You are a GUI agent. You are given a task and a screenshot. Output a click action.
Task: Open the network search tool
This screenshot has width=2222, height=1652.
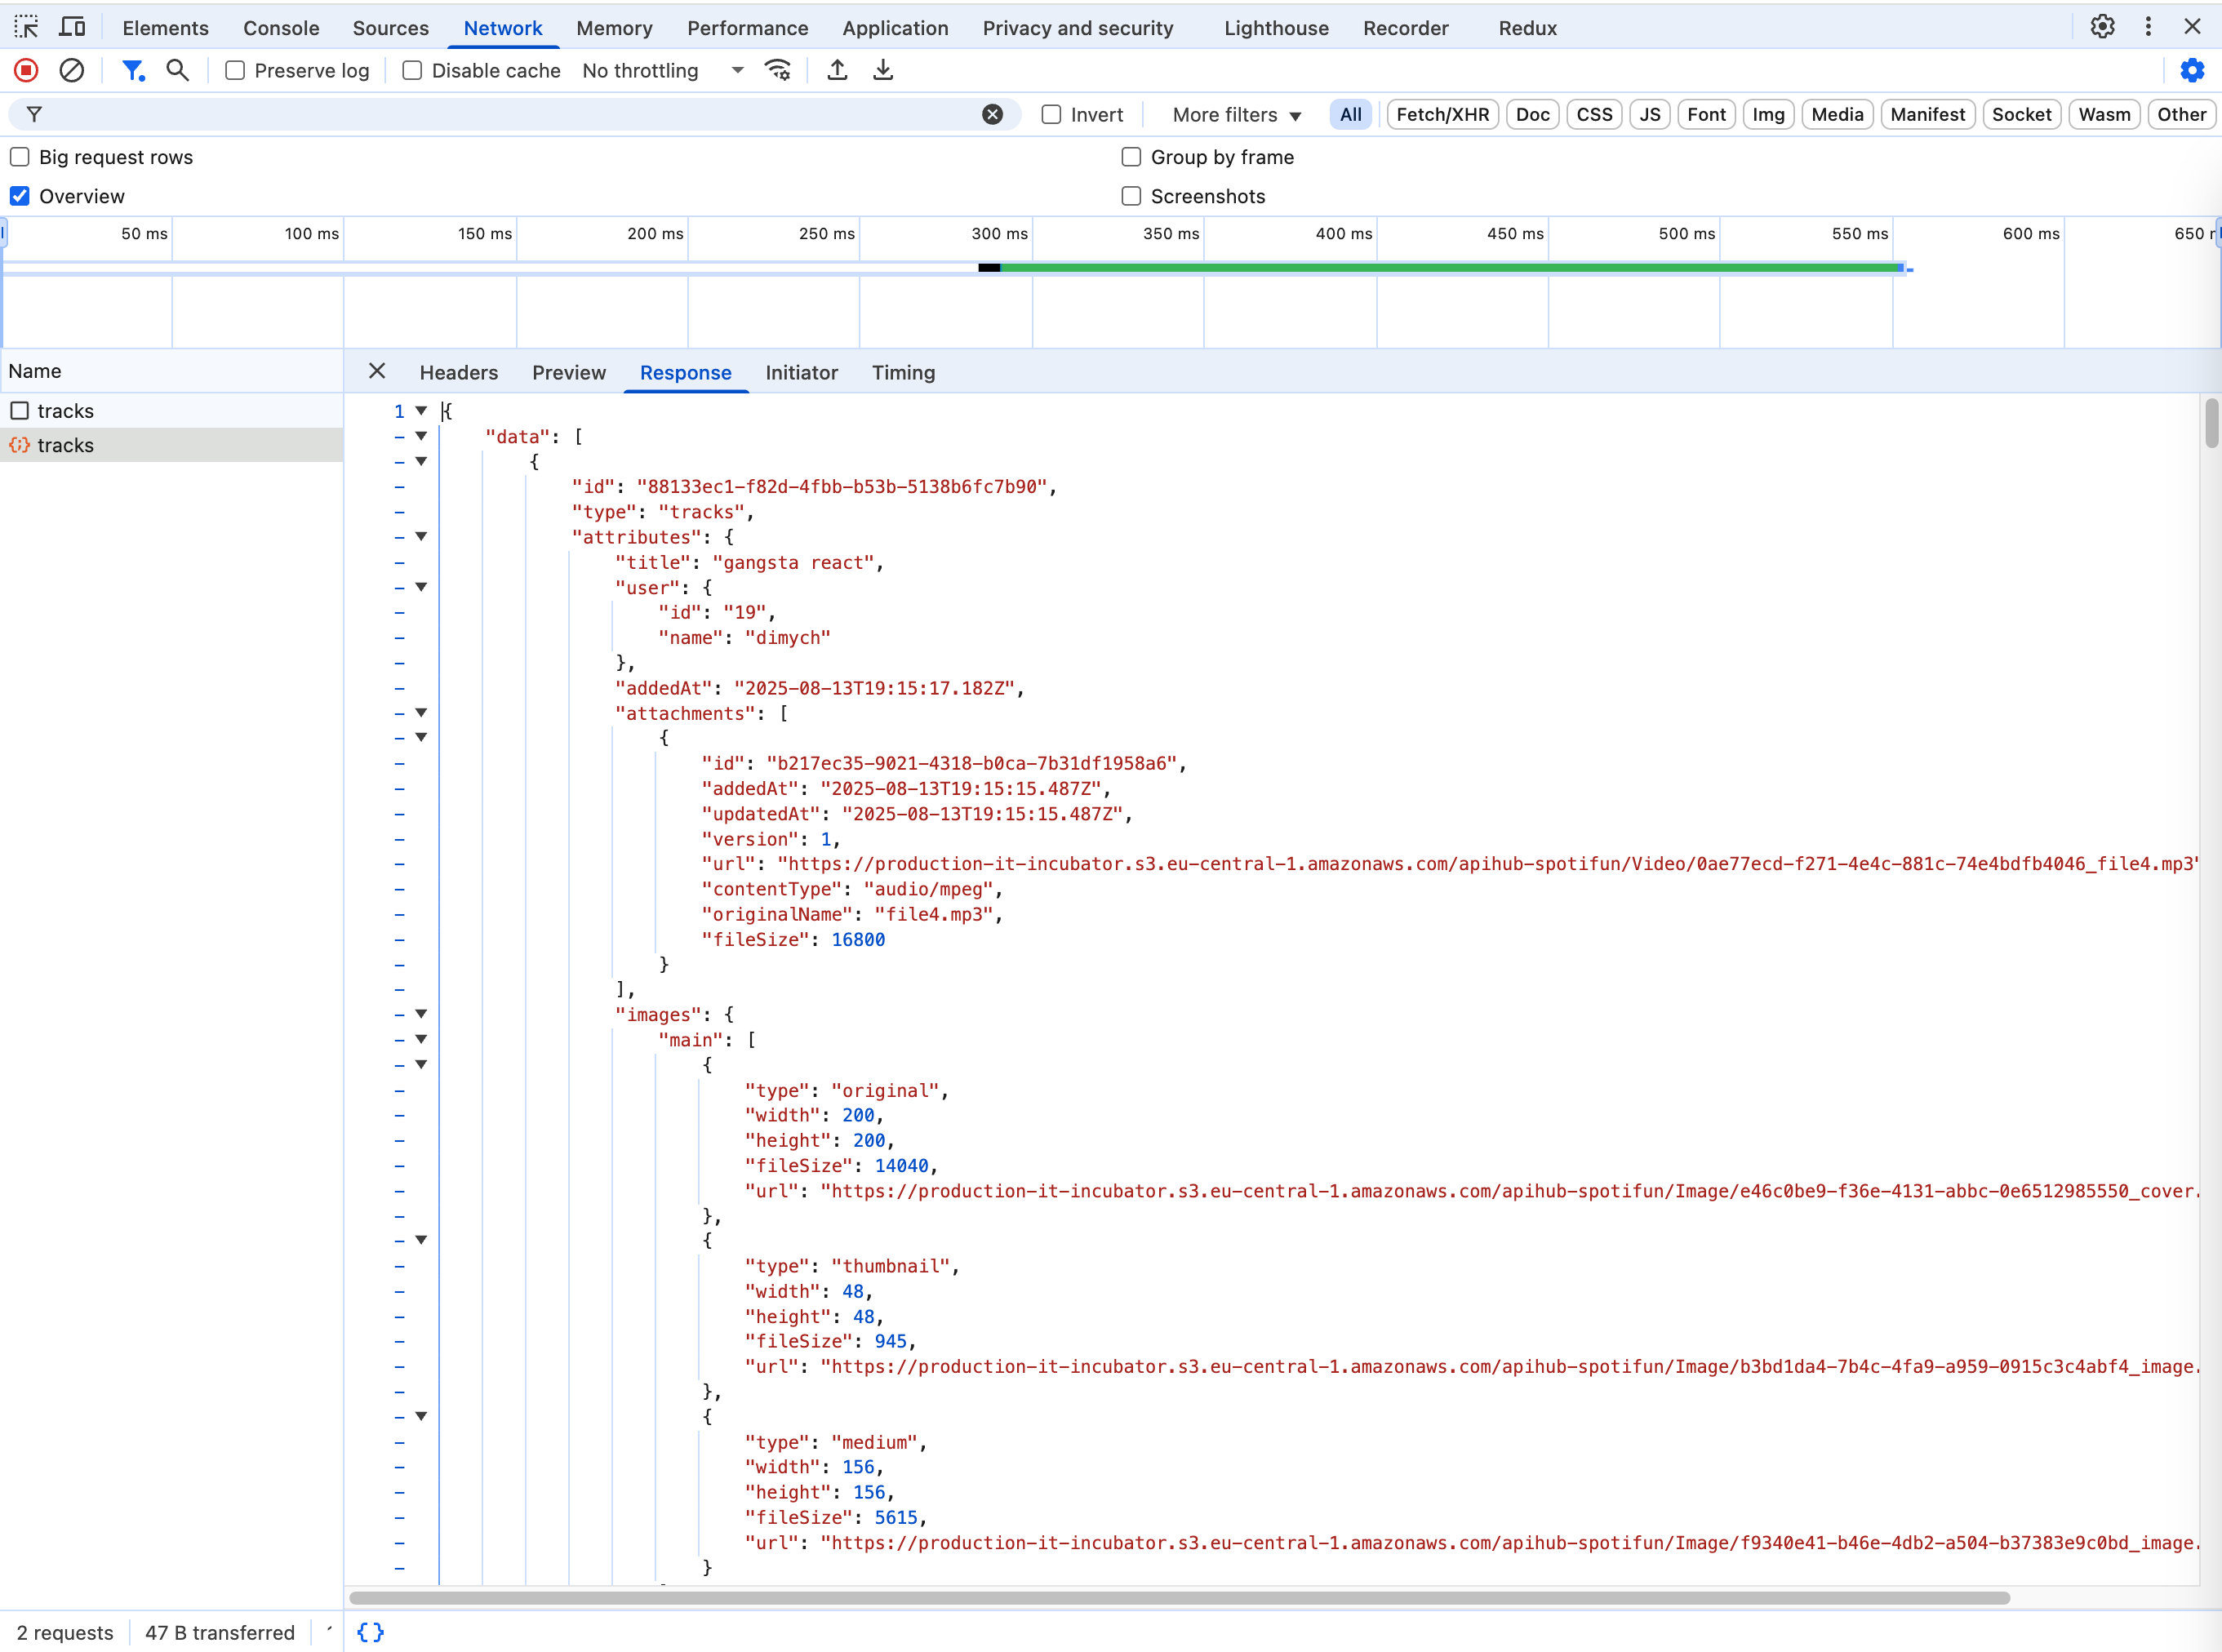177,70
